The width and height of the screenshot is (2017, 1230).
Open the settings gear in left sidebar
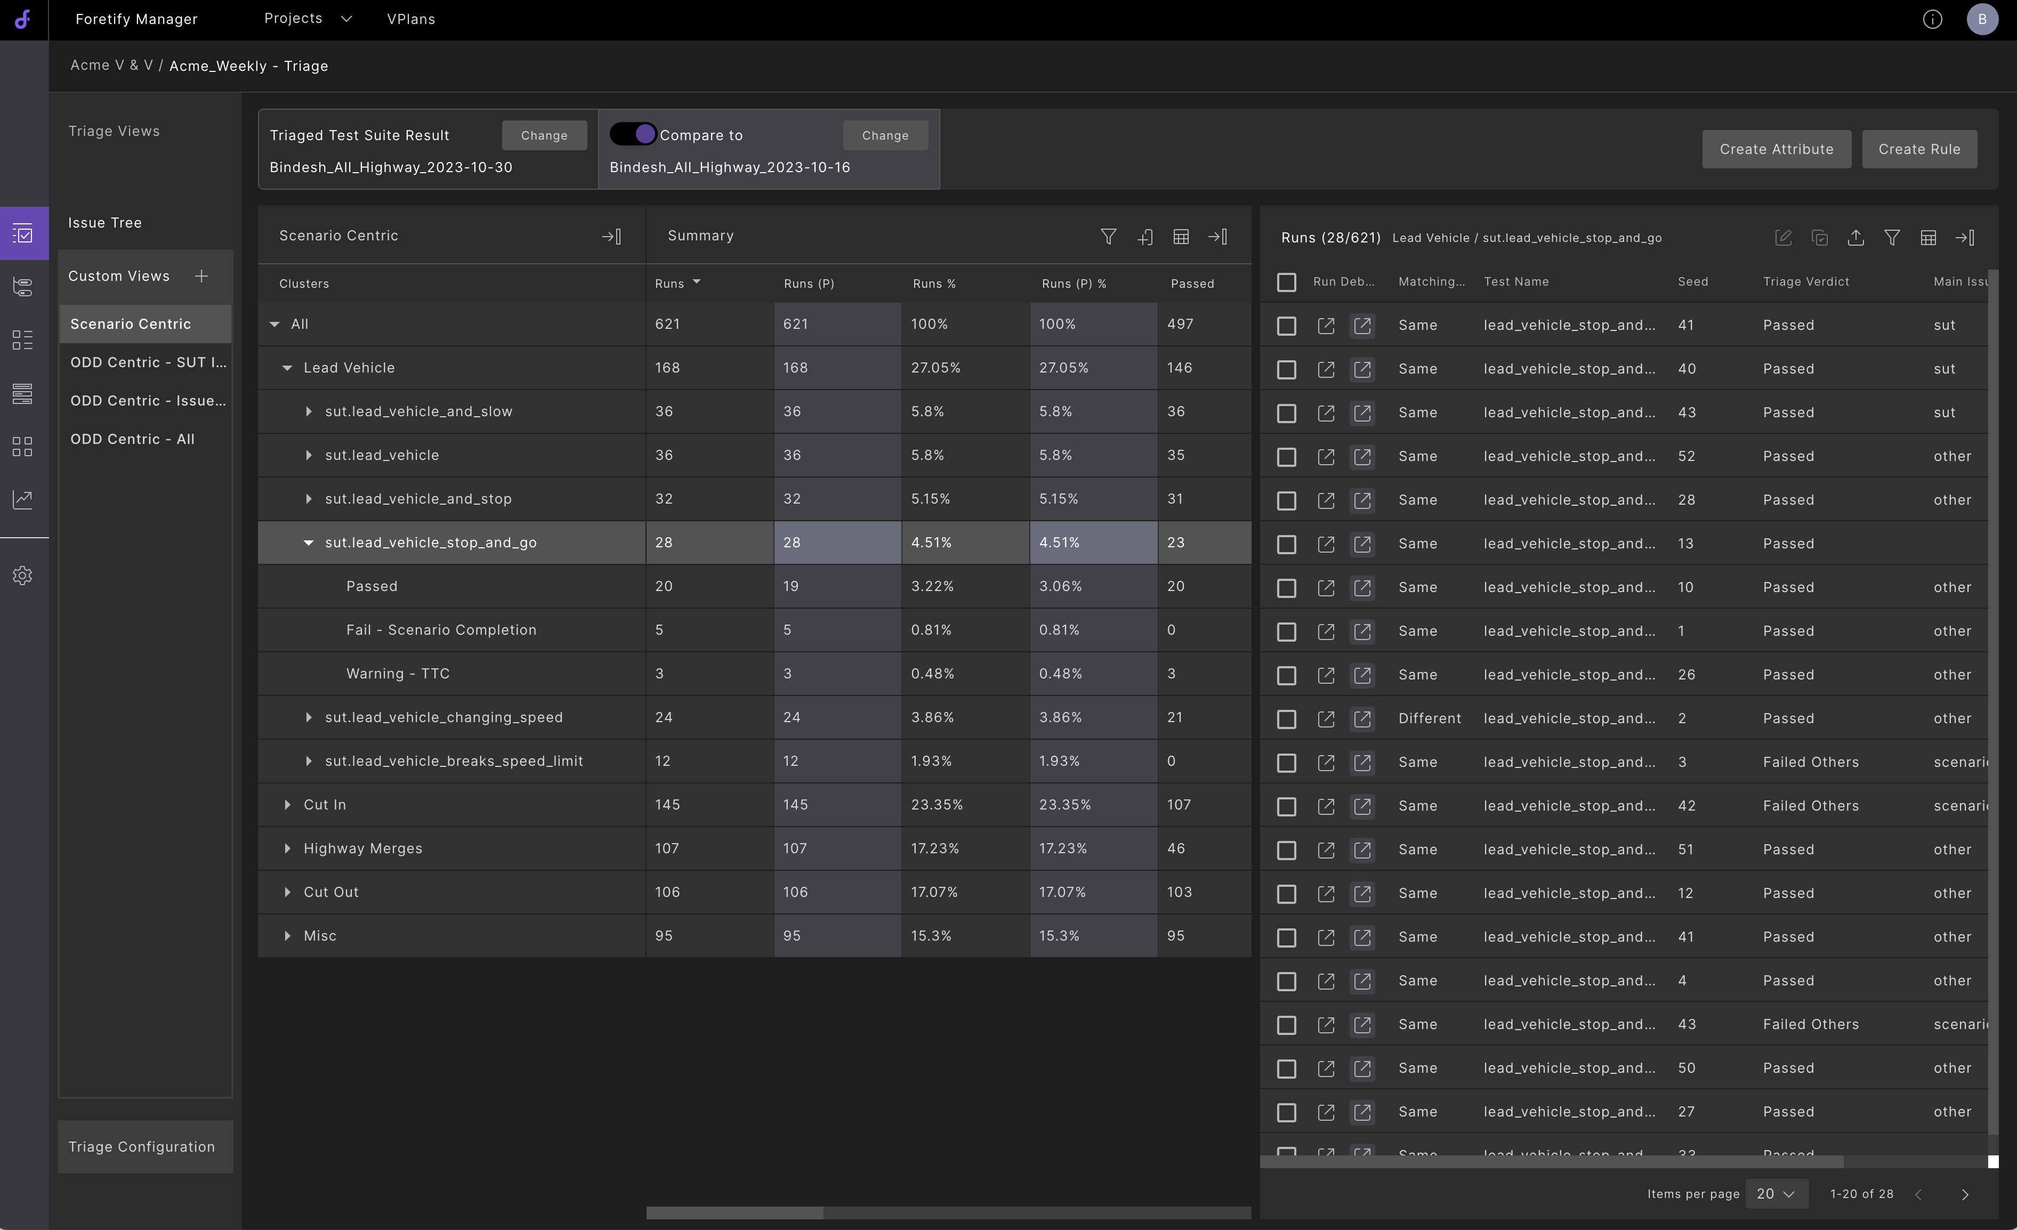pos(23,576)
